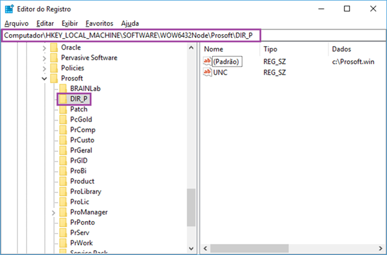Click the (Padrão) string value icon
The width and height of the screenshot is (387, 255).
(207, 61)
